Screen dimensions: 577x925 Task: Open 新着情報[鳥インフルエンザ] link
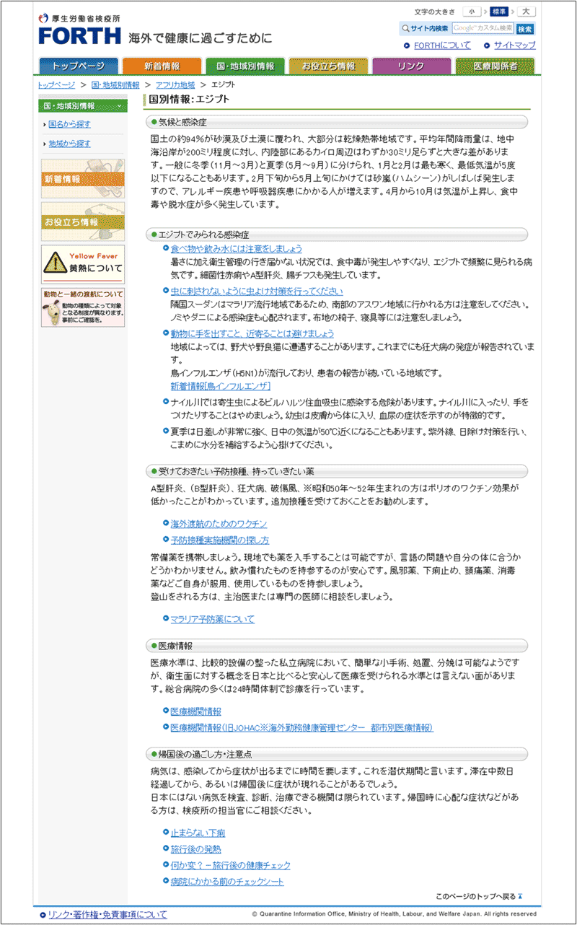point(221,386)
